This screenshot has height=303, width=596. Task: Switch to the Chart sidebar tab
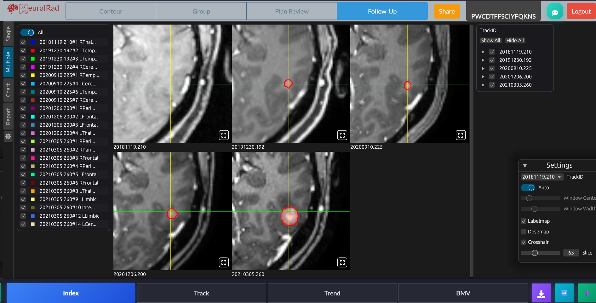[x=8, y=90]
